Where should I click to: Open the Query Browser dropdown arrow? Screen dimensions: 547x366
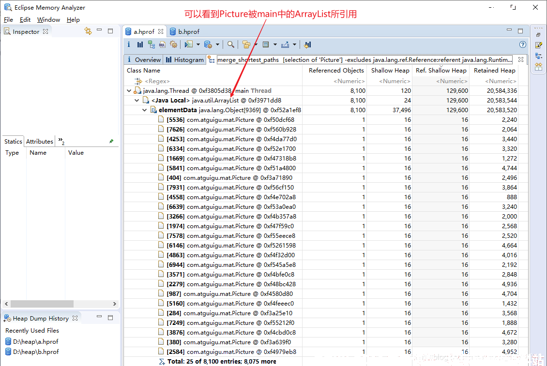point(217,44)
